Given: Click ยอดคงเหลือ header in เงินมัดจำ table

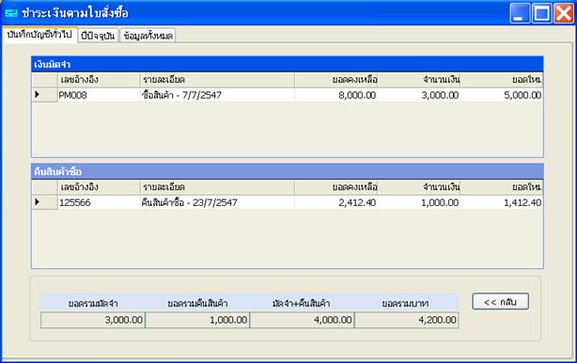Looking at the screenshot, I should pyautogui.click(x=336, y=80).
